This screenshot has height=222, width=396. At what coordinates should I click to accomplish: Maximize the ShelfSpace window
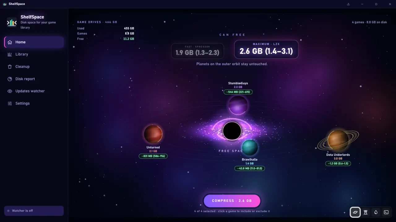pos(376,4)
